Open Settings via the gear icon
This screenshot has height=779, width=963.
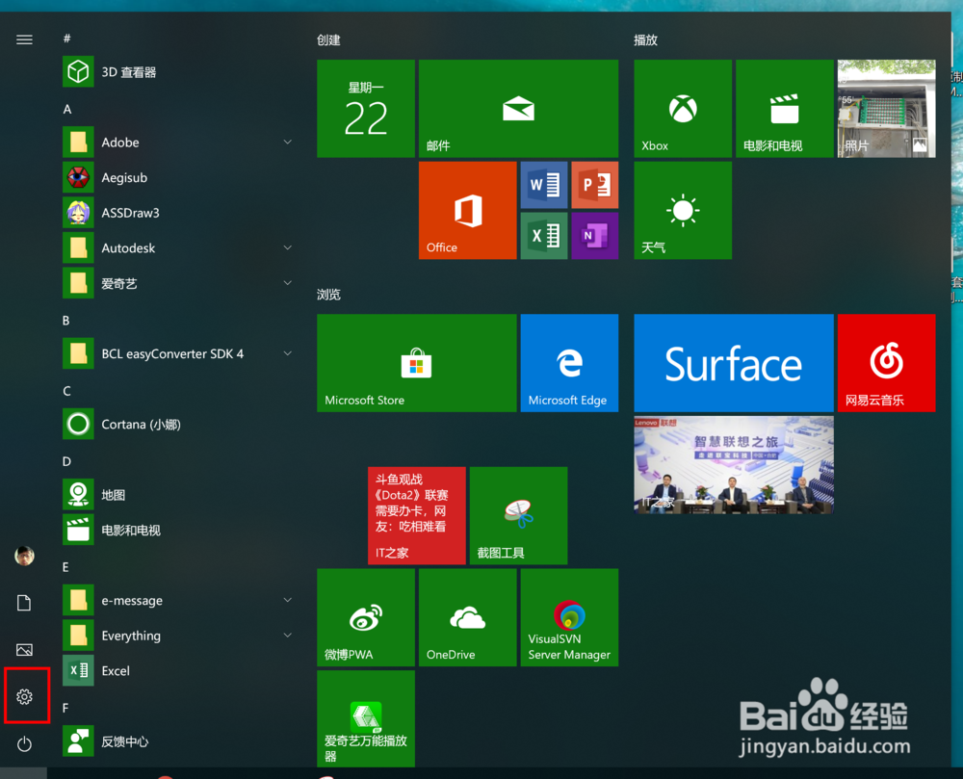point(26,696)
